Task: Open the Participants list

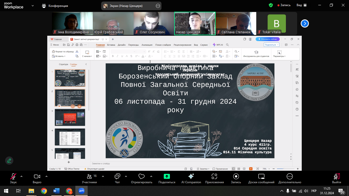Action: tap(89, 176)
